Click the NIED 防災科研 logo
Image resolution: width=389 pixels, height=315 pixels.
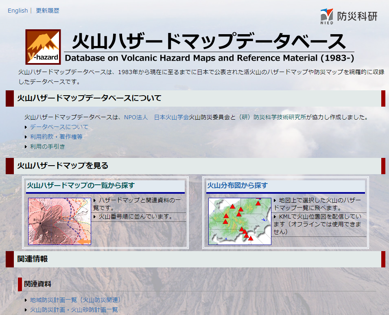click(x=349, y=16)
